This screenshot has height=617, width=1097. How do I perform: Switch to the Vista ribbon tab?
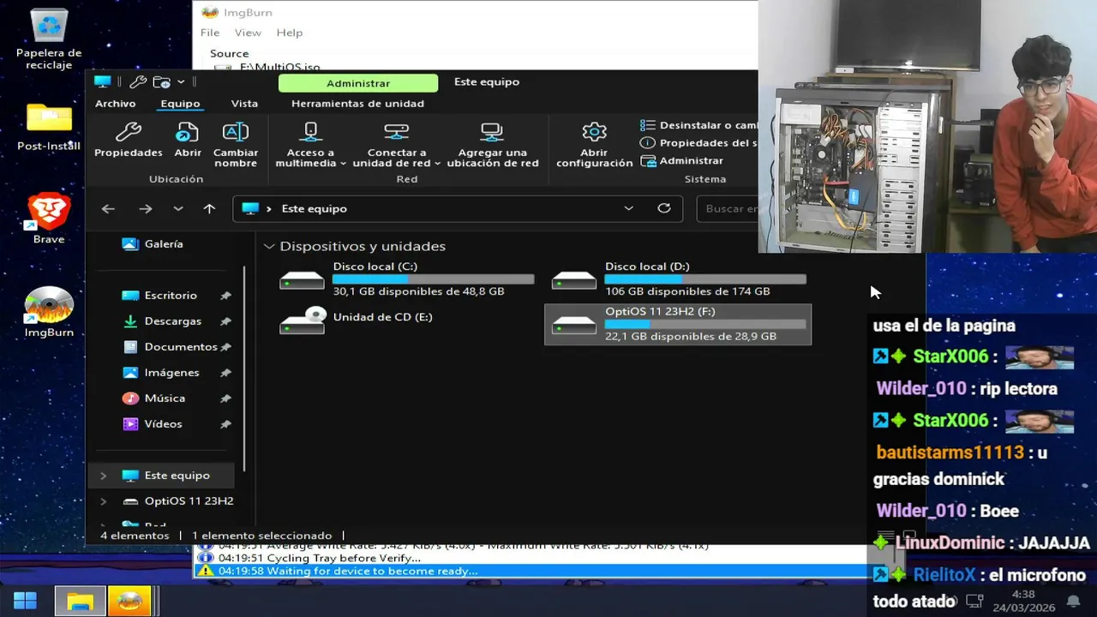pos(244,104)
